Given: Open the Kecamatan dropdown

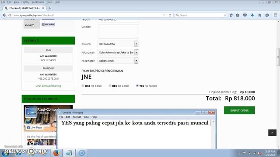Looking at the screenshot, I should (x=118, y=61).
